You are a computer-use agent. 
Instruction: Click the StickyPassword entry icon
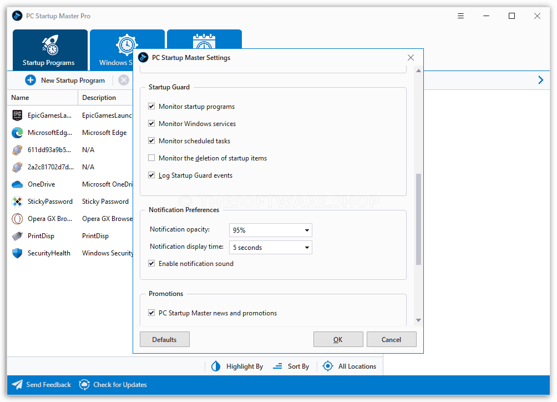click(17, 202)
